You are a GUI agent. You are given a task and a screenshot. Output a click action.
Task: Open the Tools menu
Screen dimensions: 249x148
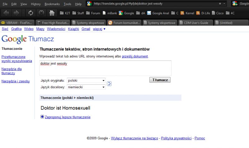67,4
